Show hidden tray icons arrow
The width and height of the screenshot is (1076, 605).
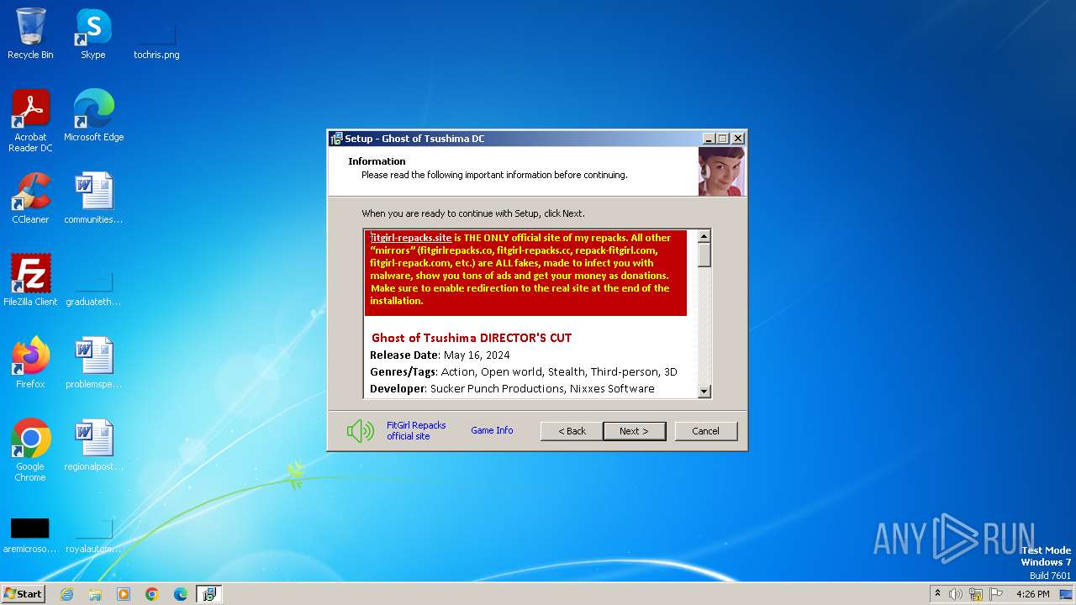(x=937, y=594)
